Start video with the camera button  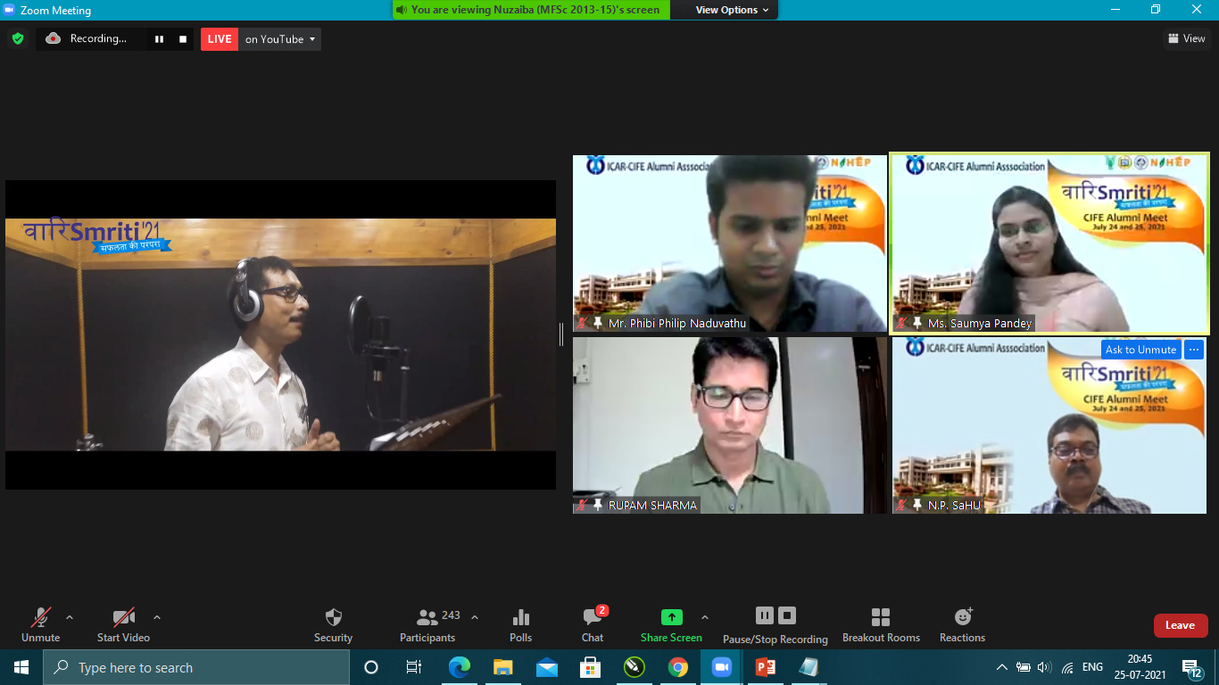123,624
